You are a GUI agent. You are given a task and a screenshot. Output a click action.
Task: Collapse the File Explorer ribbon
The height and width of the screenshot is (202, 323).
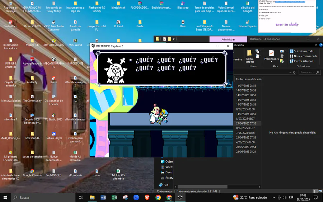(316, 45)
